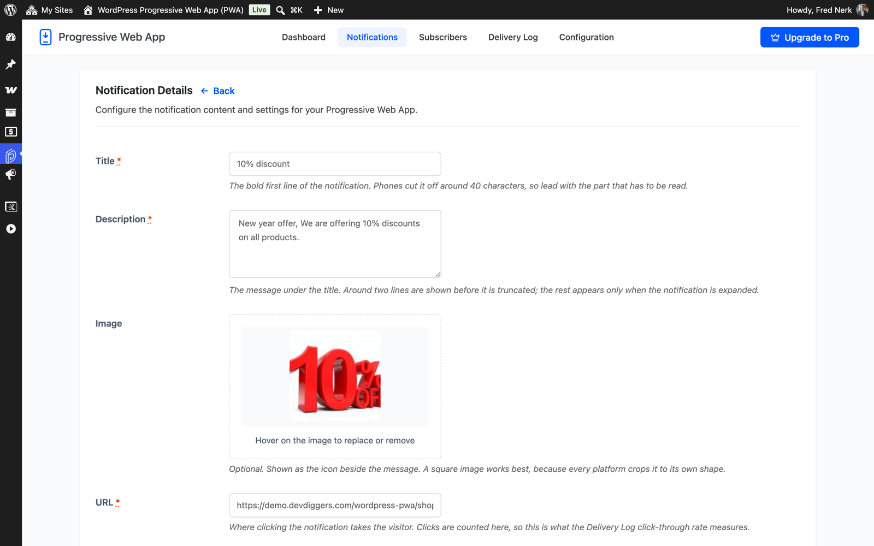874x546 pixels.
Task: Click the search magnifier icon in admin bar
Action: 280,10
